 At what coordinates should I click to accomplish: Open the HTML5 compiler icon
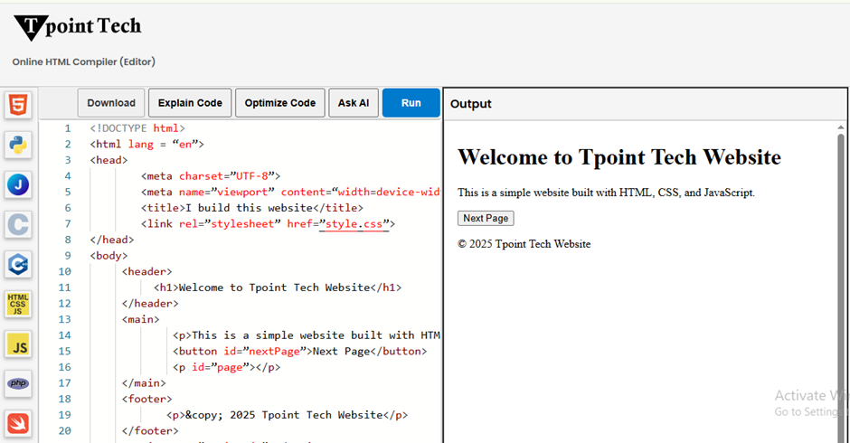point(18,105)
